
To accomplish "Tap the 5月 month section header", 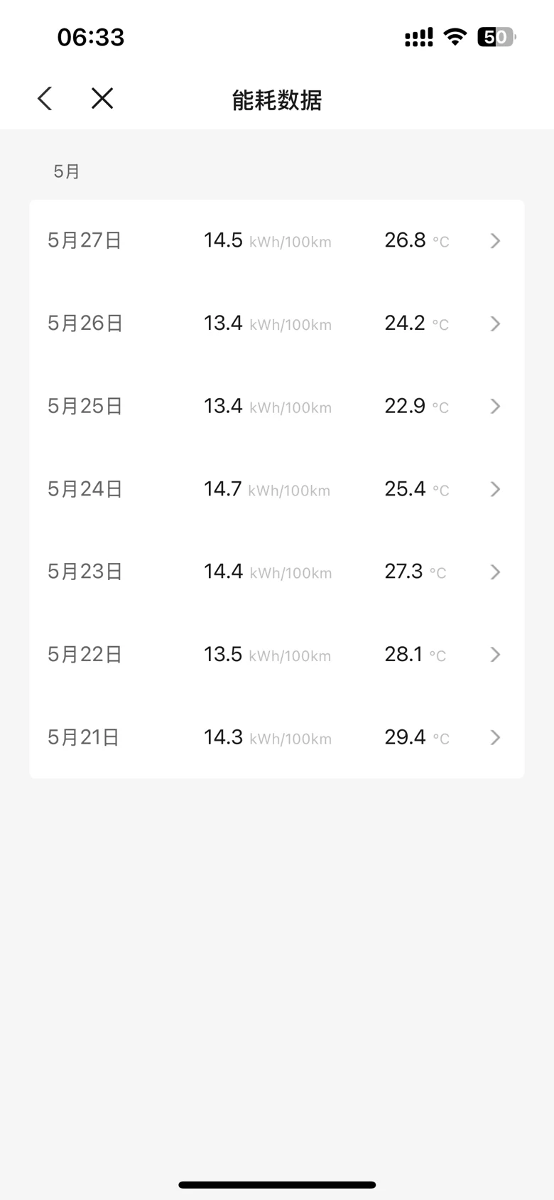I will click(x=67, y=171).
